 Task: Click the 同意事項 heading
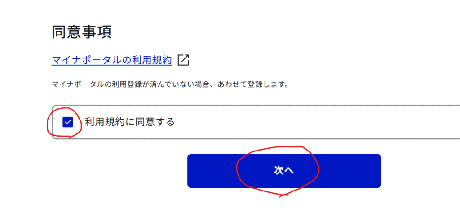click(82, 32)
